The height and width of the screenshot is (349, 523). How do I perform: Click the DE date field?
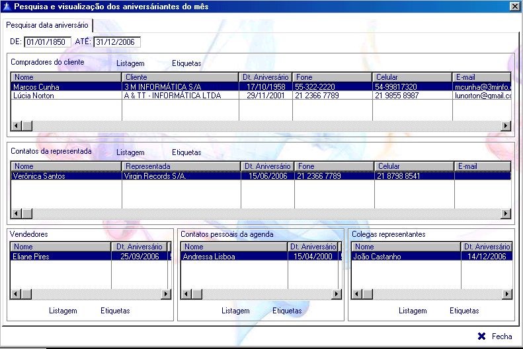(48, 42)
